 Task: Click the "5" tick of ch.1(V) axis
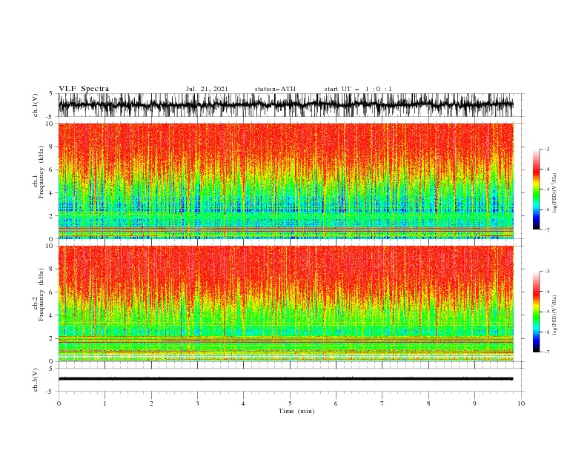[x=51, y=94]
